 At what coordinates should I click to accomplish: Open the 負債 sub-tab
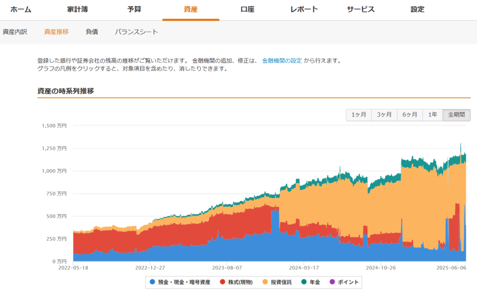tap(92, 32)
